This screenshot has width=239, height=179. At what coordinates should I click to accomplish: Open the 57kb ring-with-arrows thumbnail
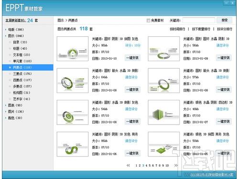click(164, 81)
